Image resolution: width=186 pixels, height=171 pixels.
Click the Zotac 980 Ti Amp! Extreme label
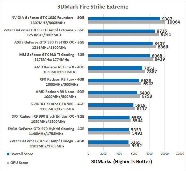(44, 32)
